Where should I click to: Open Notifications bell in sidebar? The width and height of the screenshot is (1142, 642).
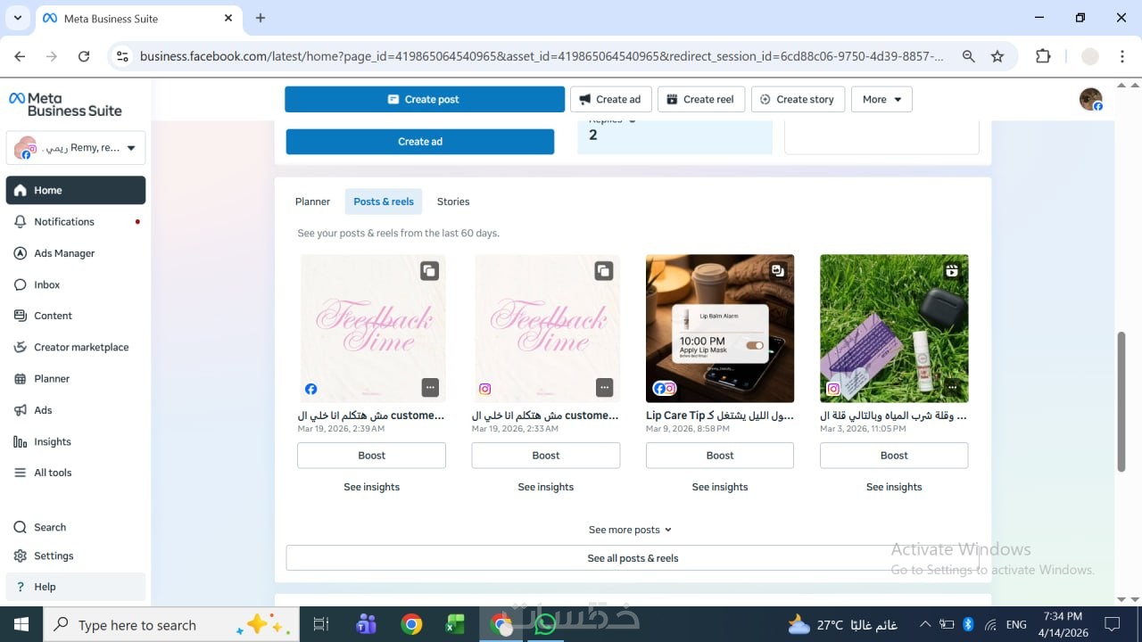coord(76,221)
